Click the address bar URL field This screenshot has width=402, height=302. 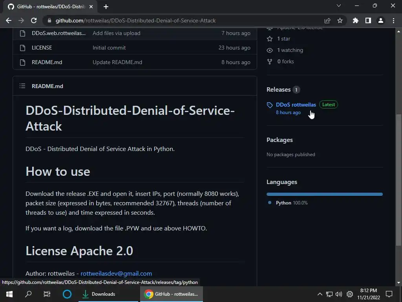135,20
